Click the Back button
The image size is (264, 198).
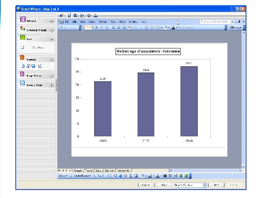point(164,185)
